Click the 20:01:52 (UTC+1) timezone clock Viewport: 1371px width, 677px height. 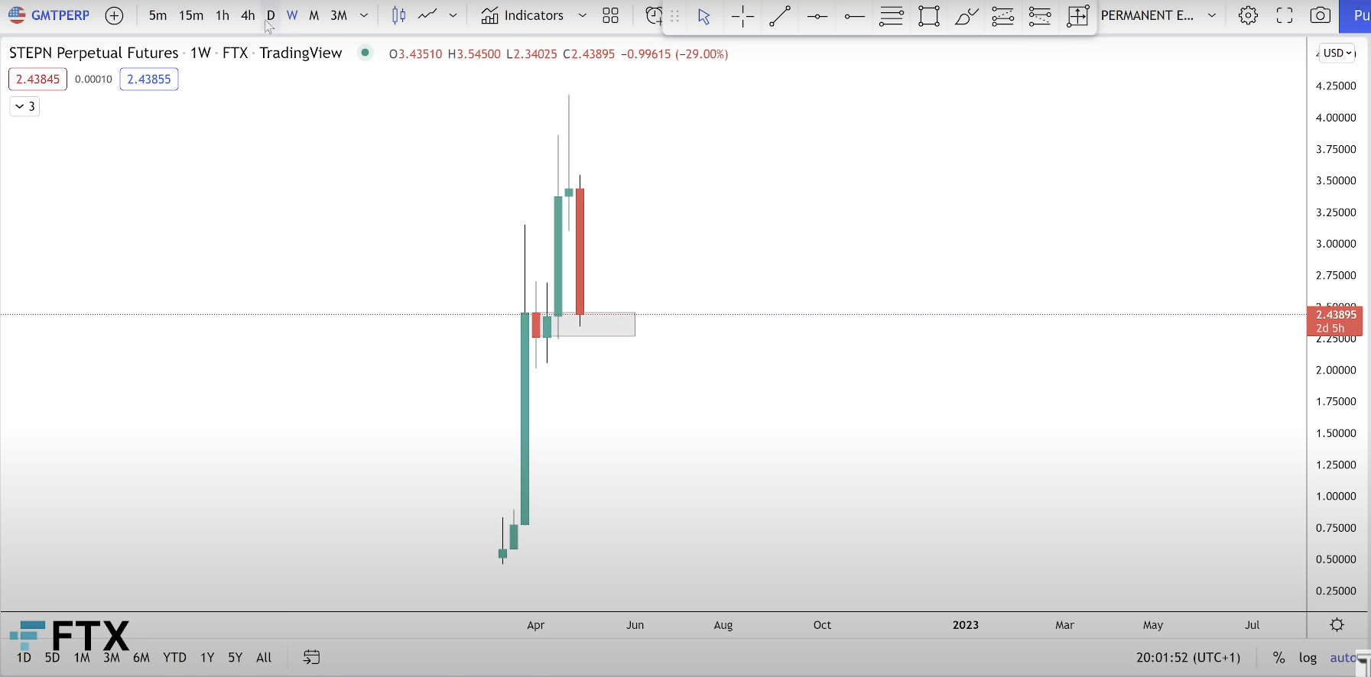point(1188,658)
